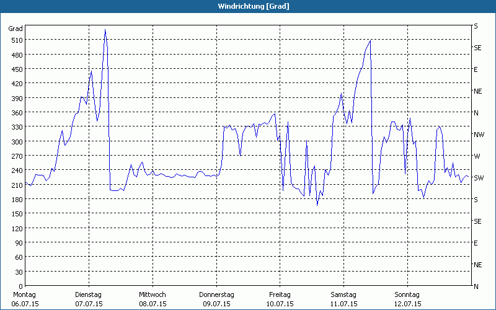The height and width of the screenshot is (310, 496).
Task: Select the 'Donnerstag' day label
Action: coord(216,295)
